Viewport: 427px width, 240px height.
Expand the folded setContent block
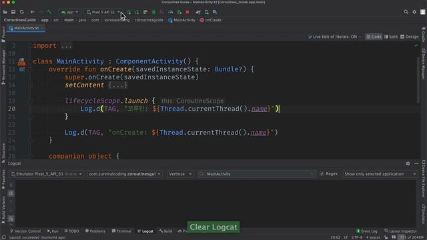[117, 85]
